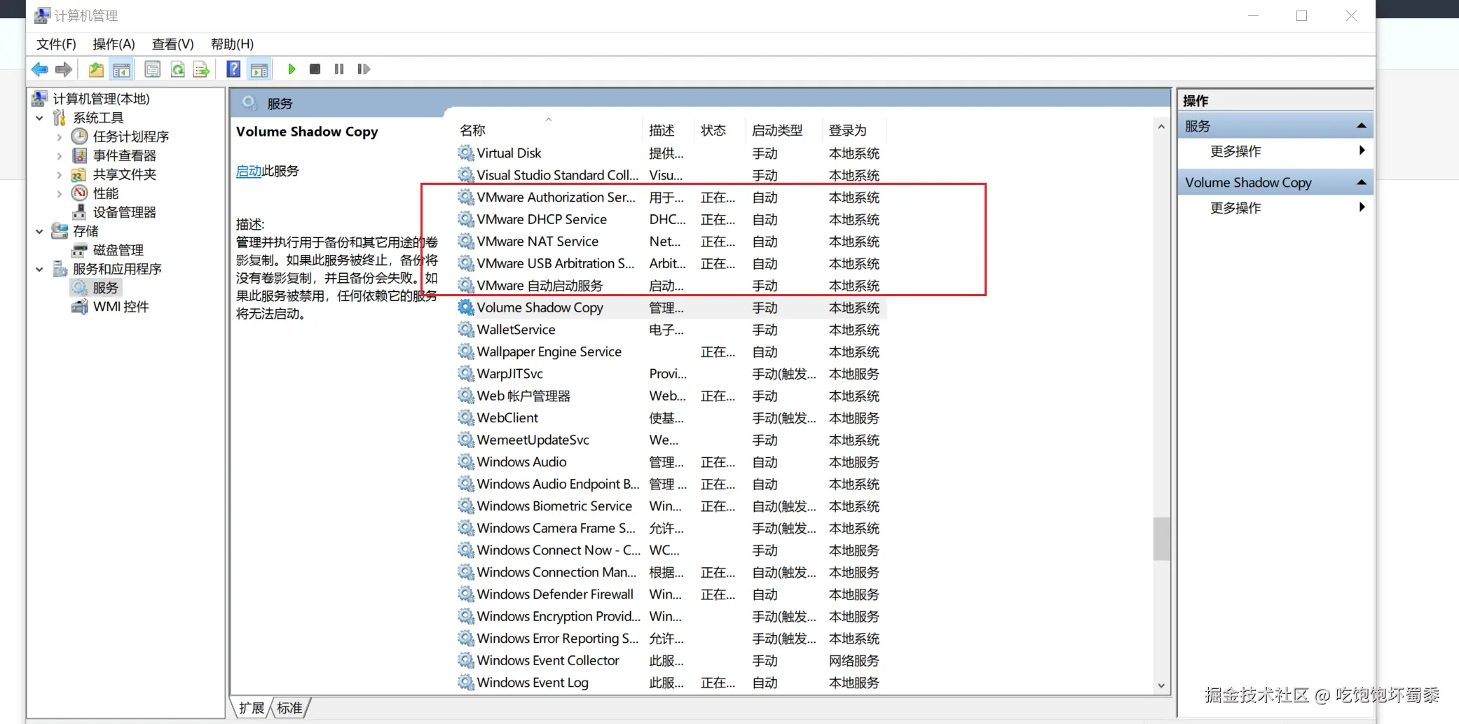
Task: Select the Windows Audio service
Action: coord(521,461)
